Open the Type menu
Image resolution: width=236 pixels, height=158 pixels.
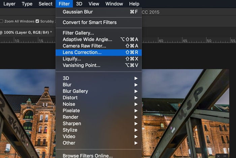pyautogui.click(x=27, y=4)
